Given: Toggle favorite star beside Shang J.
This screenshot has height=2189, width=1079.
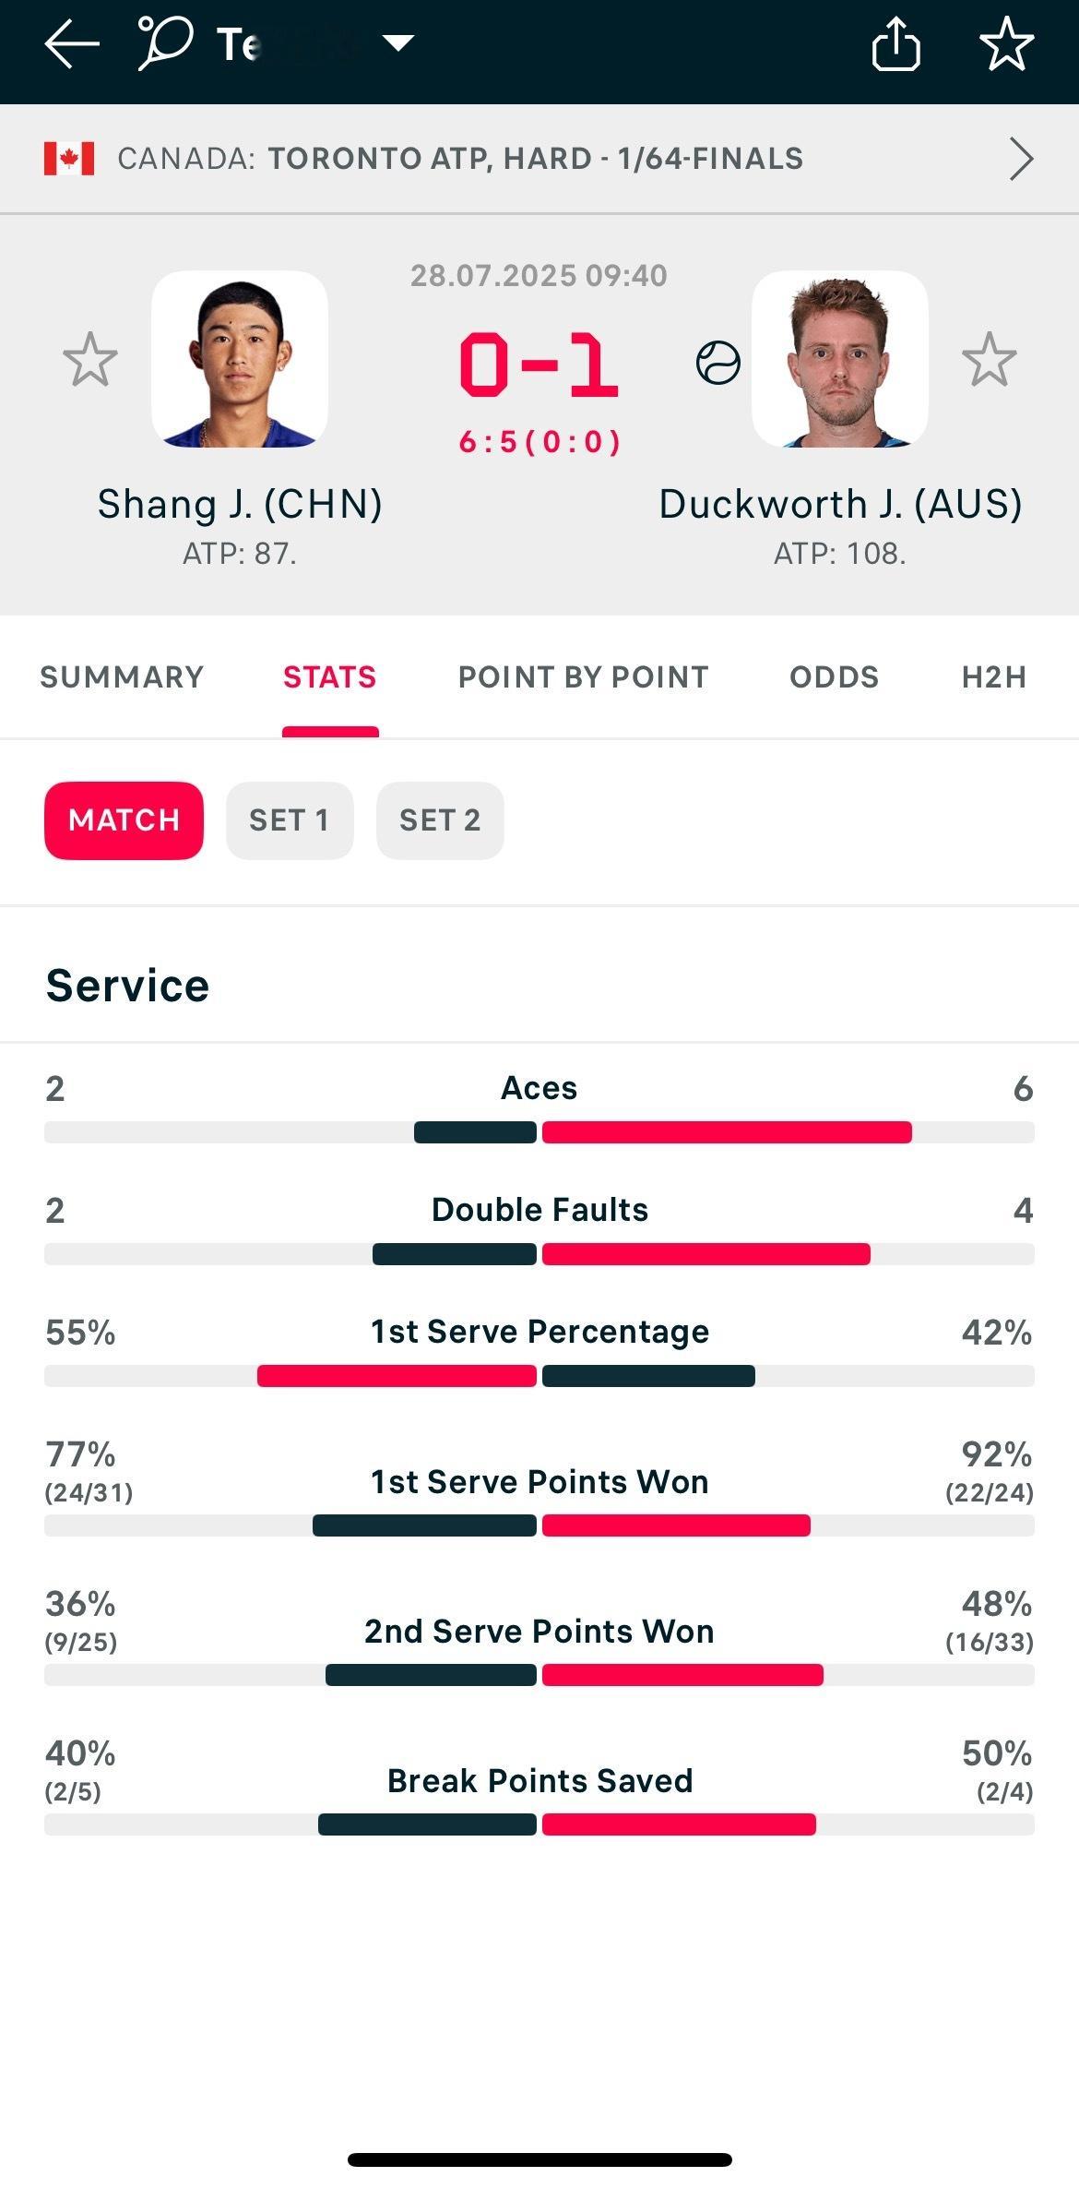Looking at the screenshot, I should point(90,359).
